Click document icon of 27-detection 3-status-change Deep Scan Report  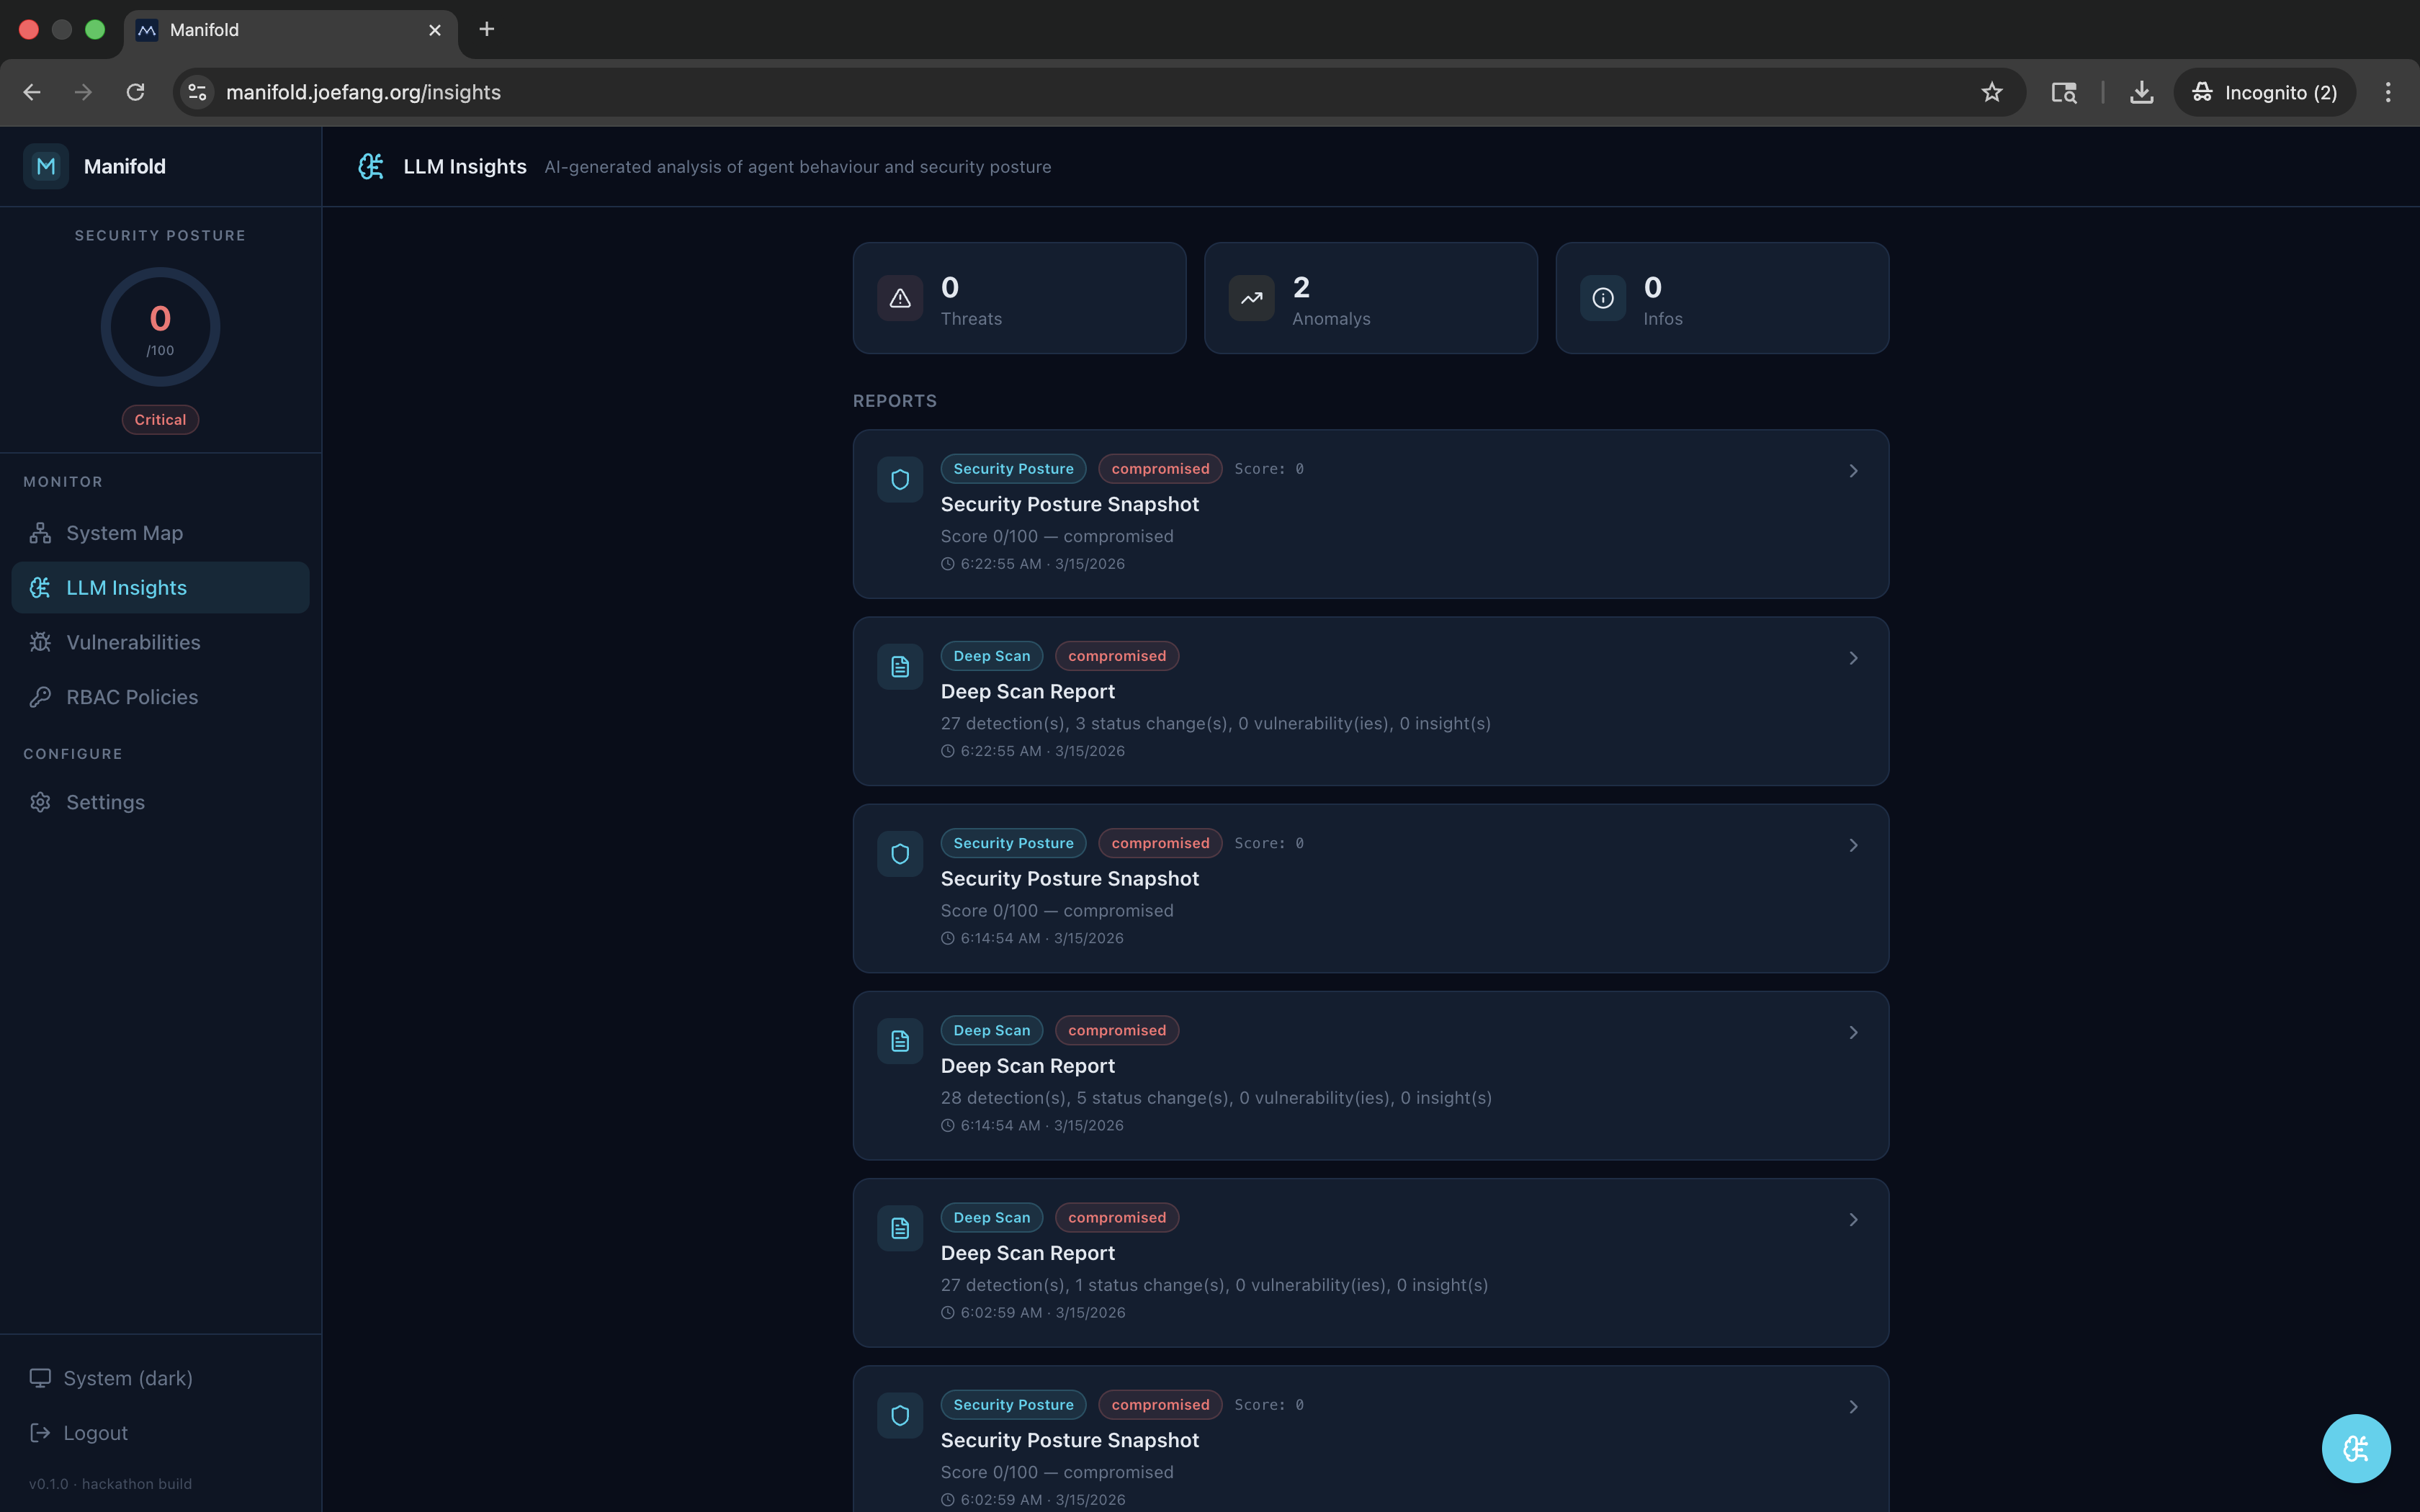point(900,667)
